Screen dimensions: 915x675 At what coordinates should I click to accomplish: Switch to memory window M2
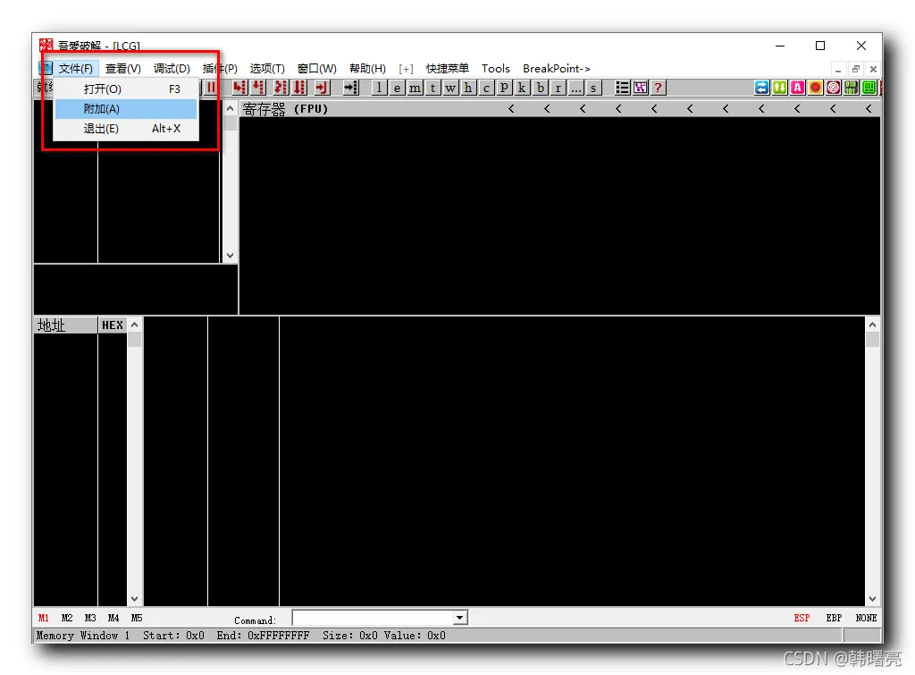(67, 618)
